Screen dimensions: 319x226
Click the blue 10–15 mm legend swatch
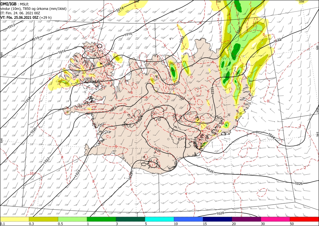(x=189, y=219)
